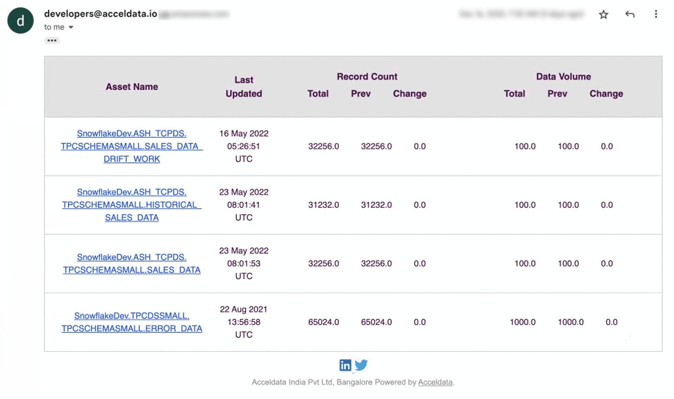Open the SALES_DATA_DRIFT_WORK asset link
The image size is (674, 399).
click(x=132, y=146)
